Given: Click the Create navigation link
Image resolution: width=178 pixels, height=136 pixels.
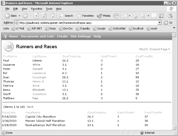Looking at the screenshot, I should [62, 36].
